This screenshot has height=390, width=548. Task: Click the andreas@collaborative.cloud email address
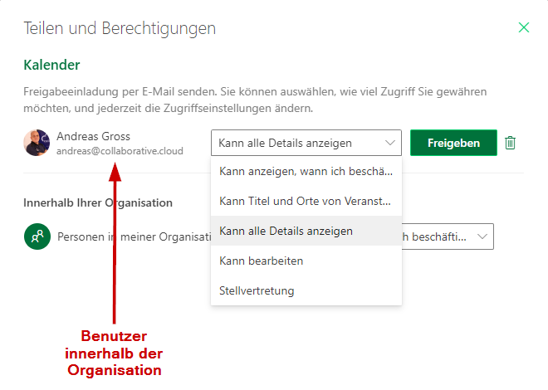pos(120,151)
